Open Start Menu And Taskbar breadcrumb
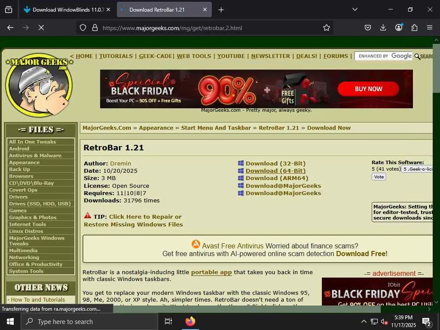 [x=216, y=128]
